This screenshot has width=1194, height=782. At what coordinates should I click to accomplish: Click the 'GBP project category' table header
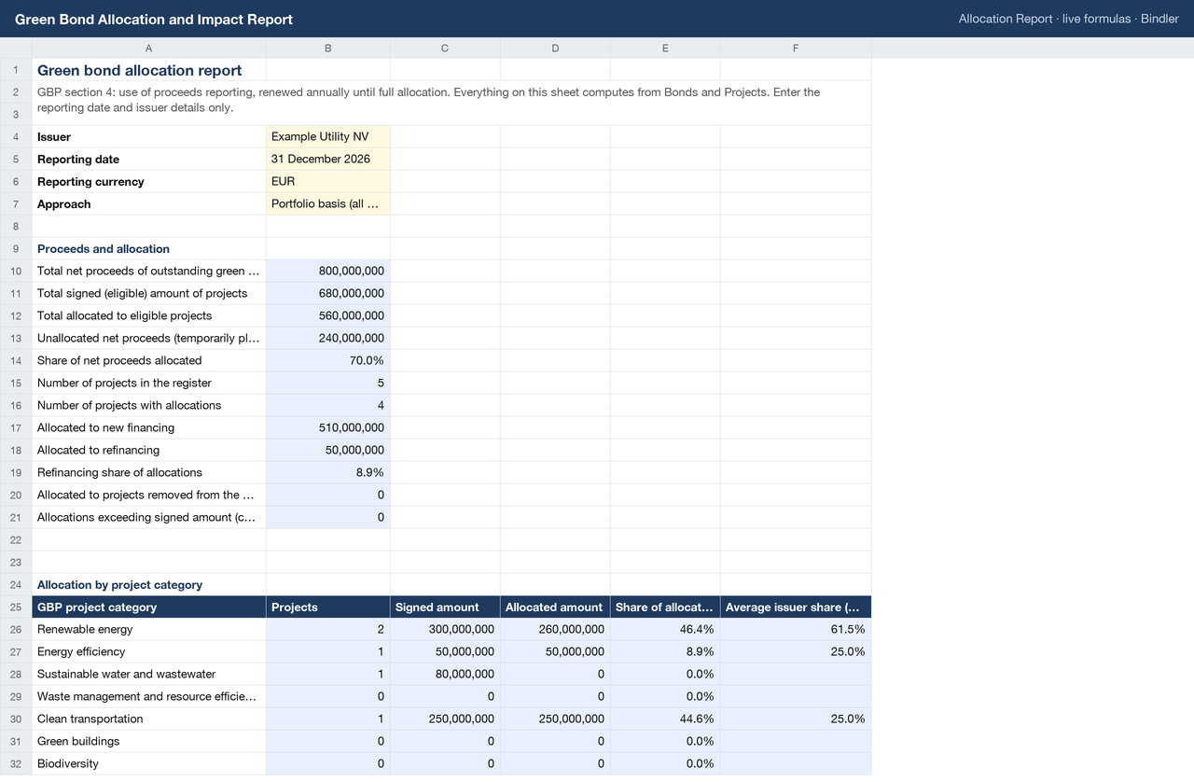tap(149, 607)
